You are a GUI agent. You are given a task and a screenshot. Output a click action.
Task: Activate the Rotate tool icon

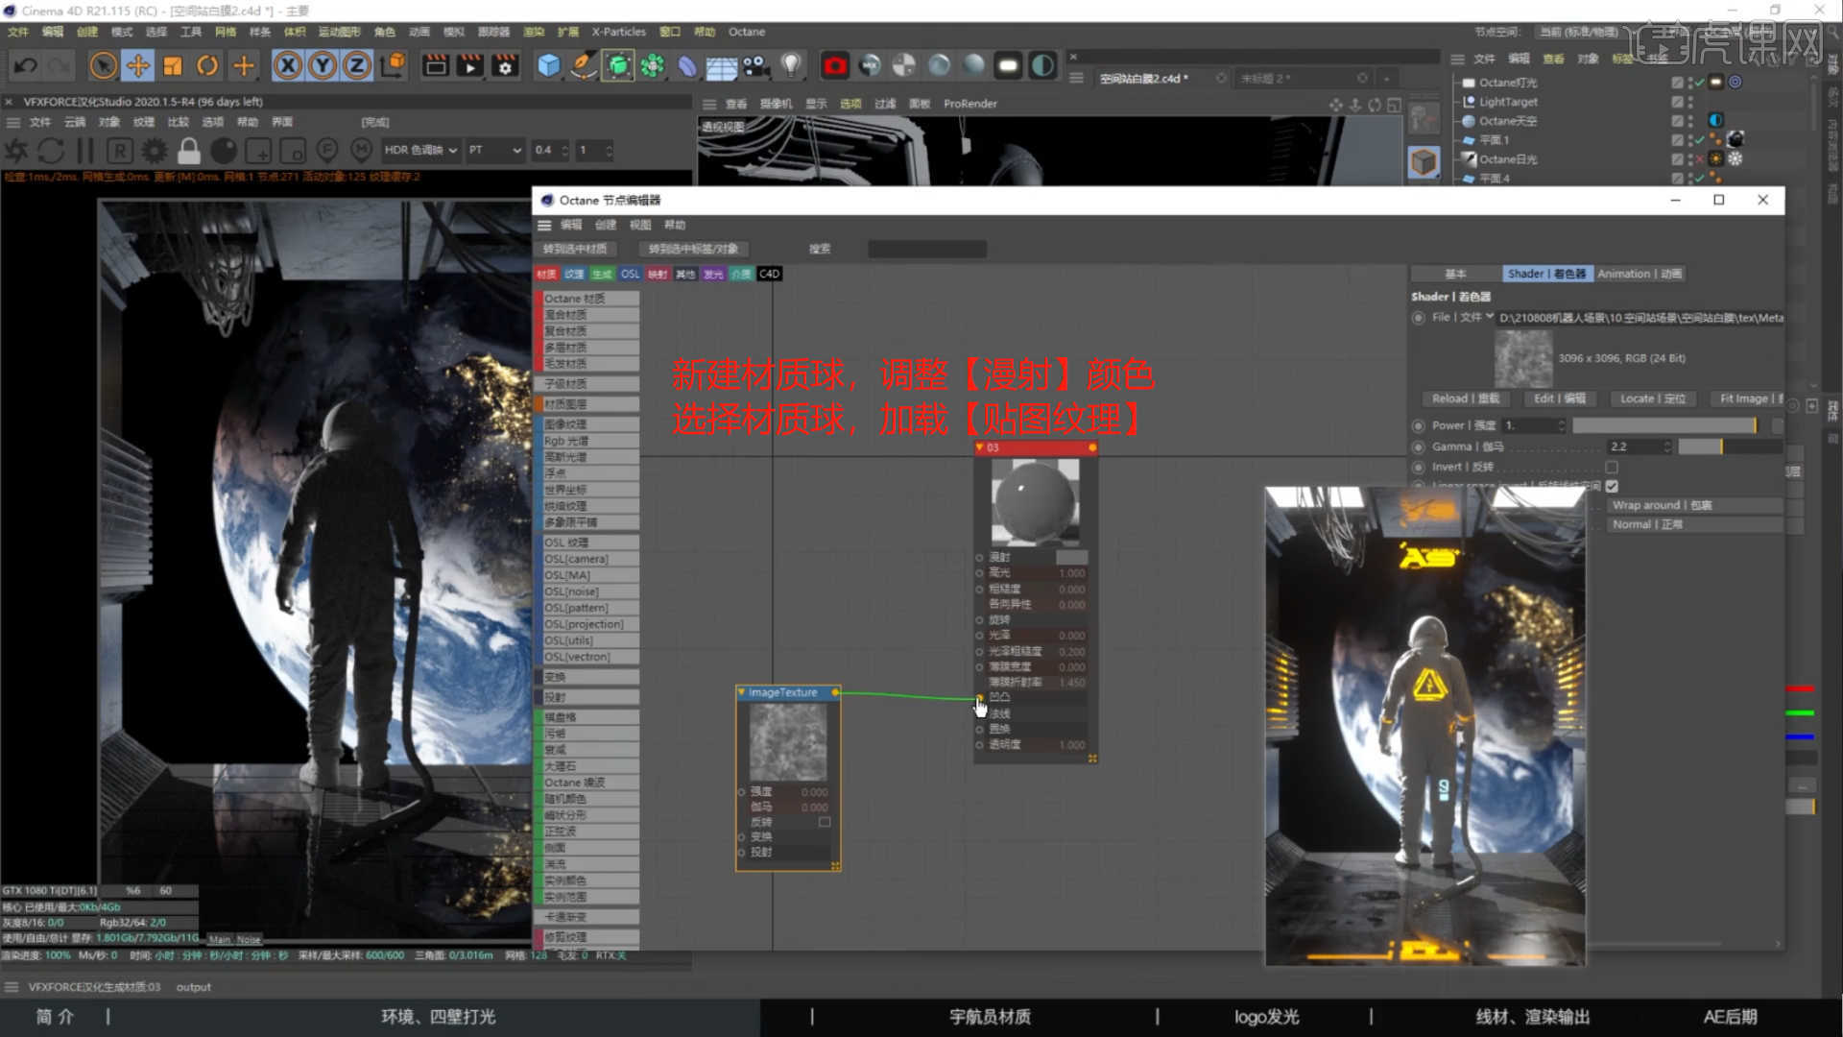207,65
